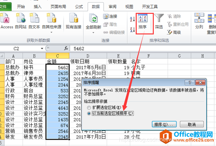Click the 全部刷新 refresh all icon

point(93,18)
